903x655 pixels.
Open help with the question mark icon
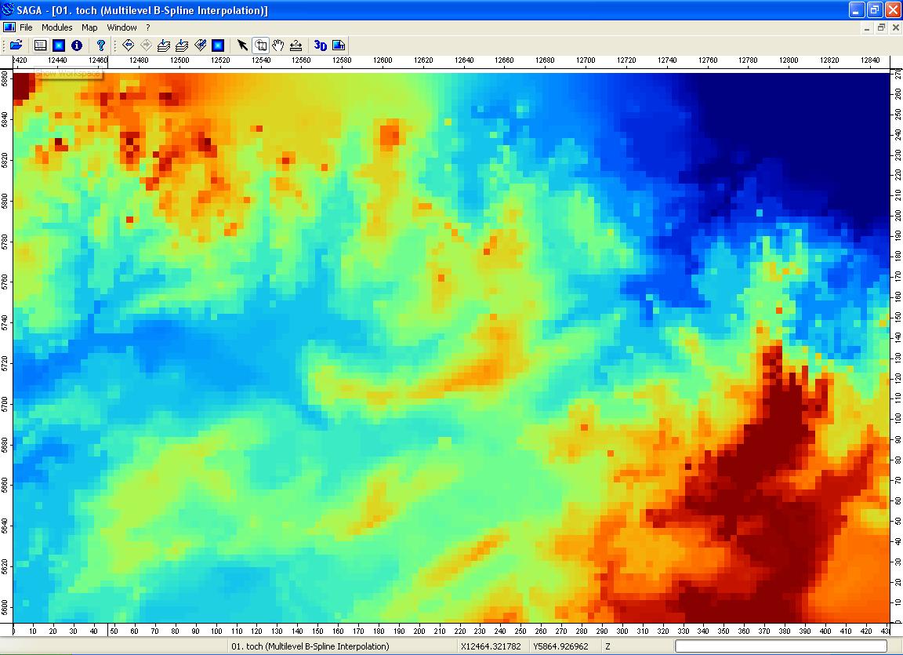101,45
